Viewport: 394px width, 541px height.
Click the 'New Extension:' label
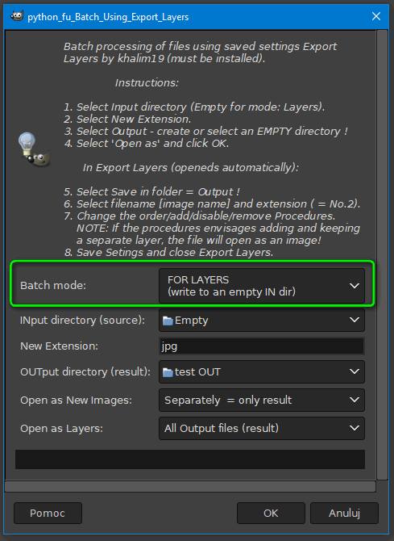[59, 346]
